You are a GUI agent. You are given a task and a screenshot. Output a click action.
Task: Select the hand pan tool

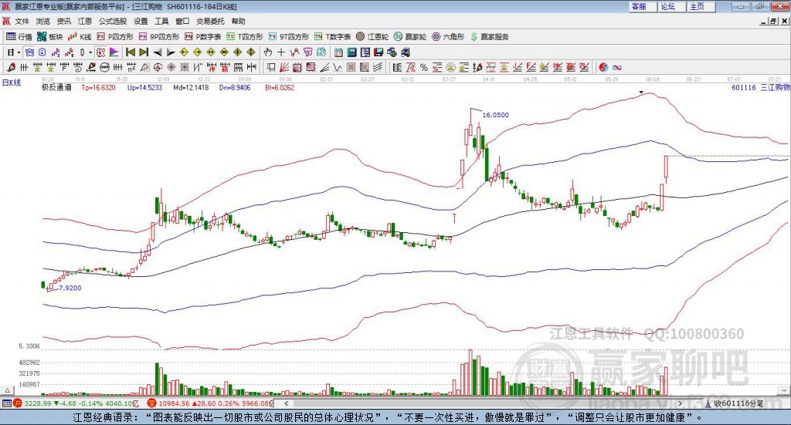268,52
